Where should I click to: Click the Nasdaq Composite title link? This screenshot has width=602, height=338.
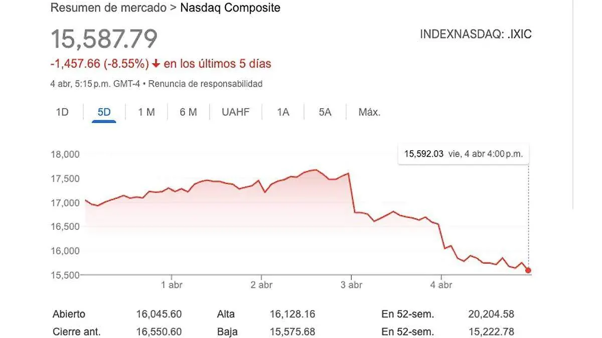click(x=231, y=8)
